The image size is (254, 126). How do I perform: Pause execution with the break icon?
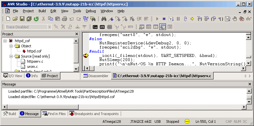point(178,19)
